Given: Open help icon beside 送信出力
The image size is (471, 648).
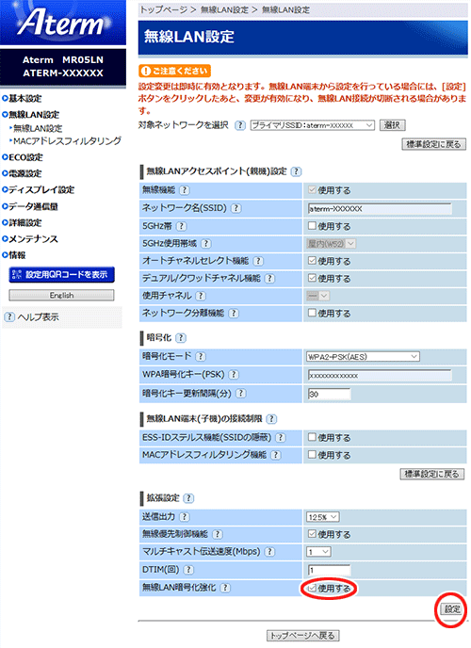Looking at the screenshot, I should (x=185, y=516).
